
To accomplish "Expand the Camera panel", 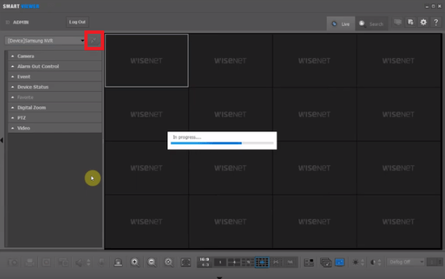I will [55, 57].
